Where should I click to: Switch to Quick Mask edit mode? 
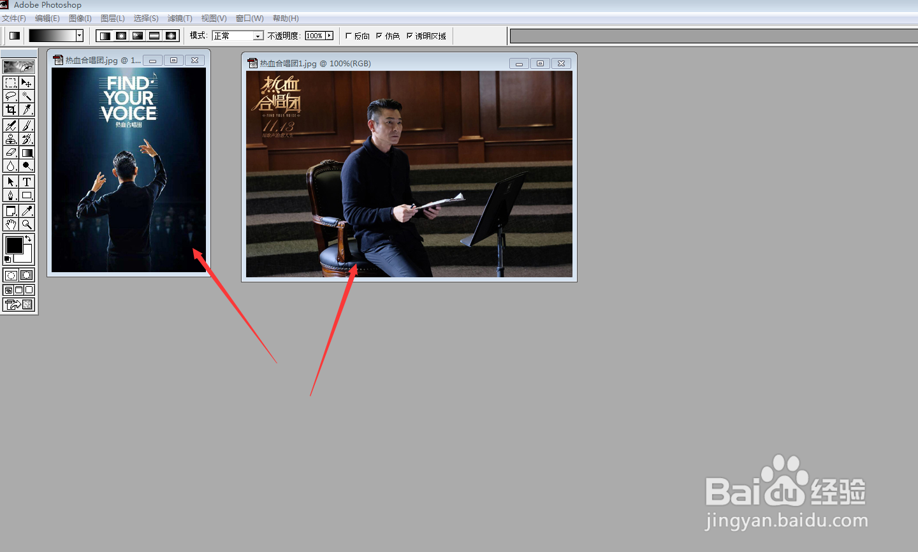click(x=27, y=275)
